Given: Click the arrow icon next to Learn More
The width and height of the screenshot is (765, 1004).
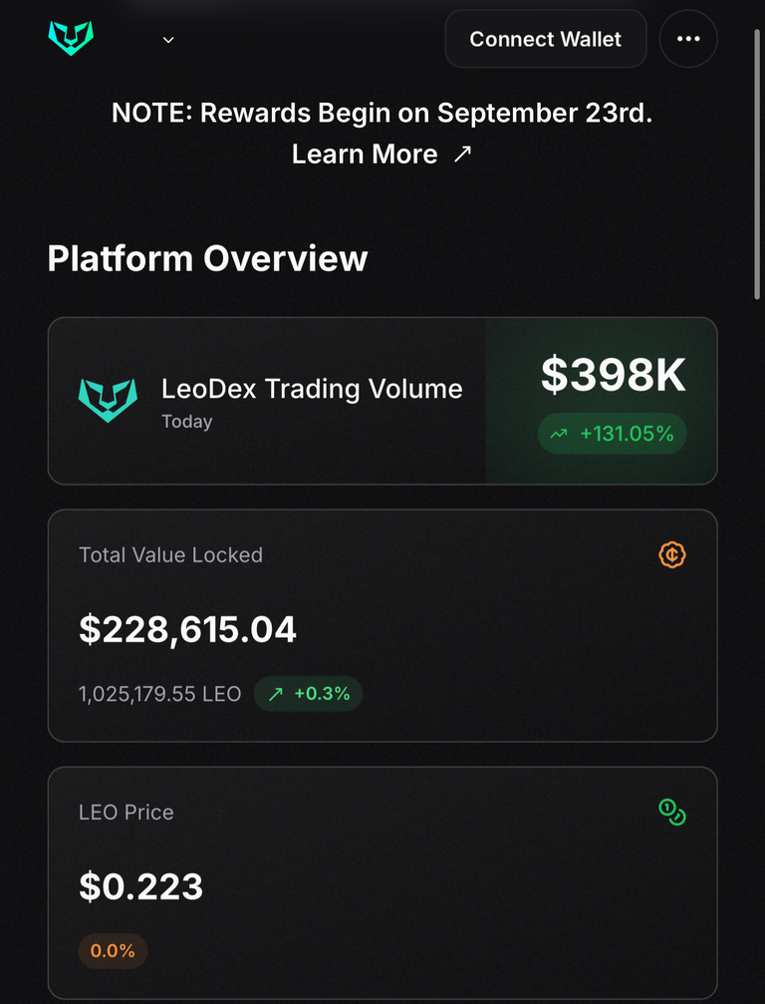Looking at the screenshot, I should click(462, 154).
